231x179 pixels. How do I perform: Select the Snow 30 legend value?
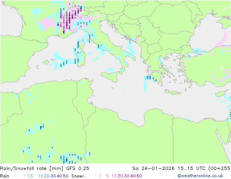127,176
